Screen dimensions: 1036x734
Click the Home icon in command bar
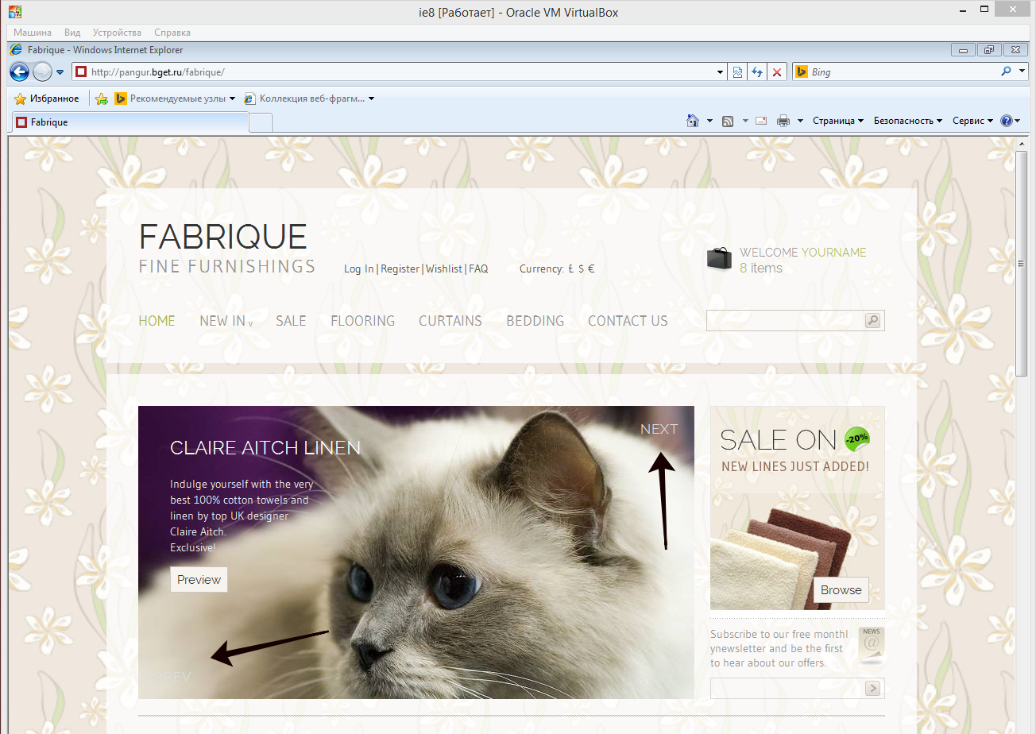tap(692, 121)
